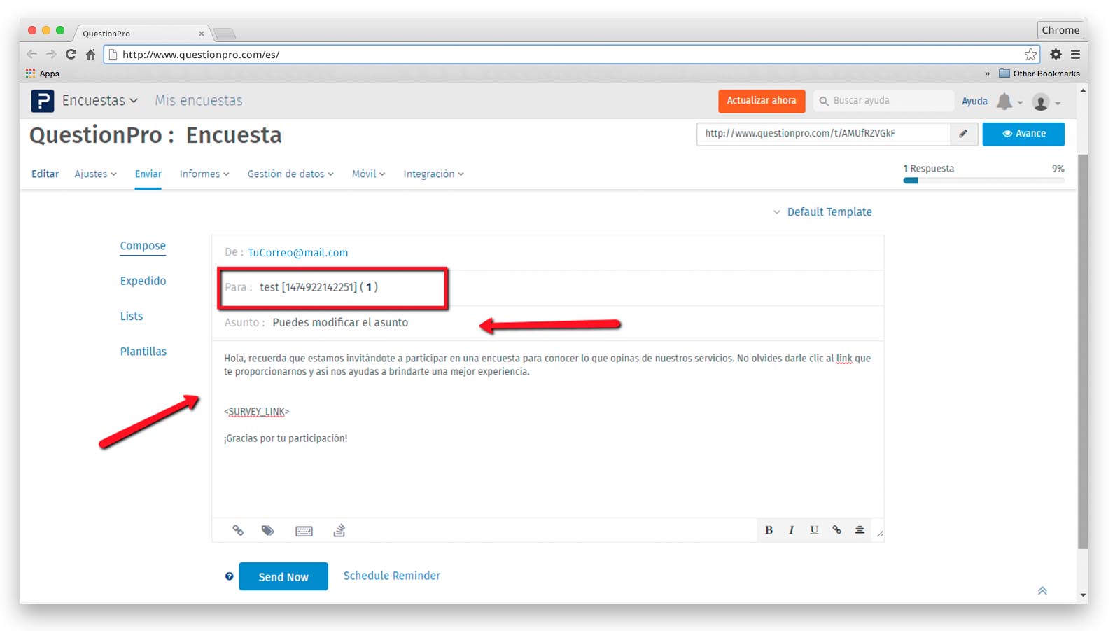This screenshot has height=631, width=1113.
Task: Insert hyperlink from formatting toolbar
Action: pyautogui.click(x=836, y=530)
